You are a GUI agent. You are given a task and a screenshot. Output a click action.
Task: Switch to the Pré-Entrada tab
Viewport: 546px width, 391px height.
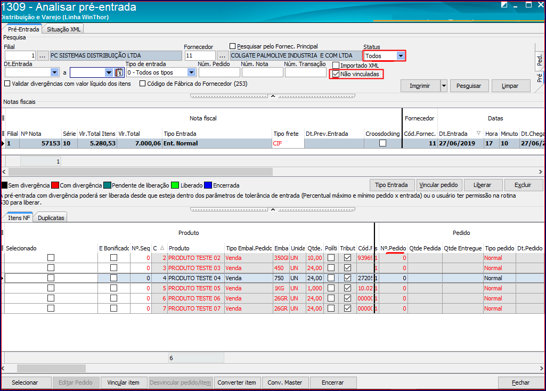coord(23,29)
